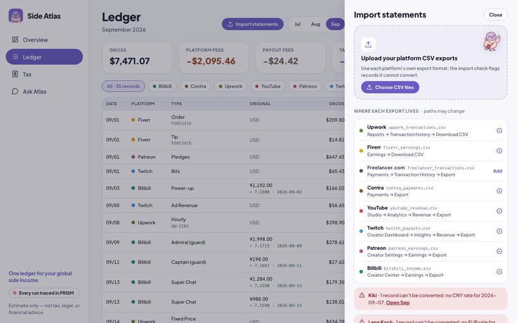Click the Bilibili imported check icon
The width and height of the screenshot is (517, 323).
coord(499,272)
